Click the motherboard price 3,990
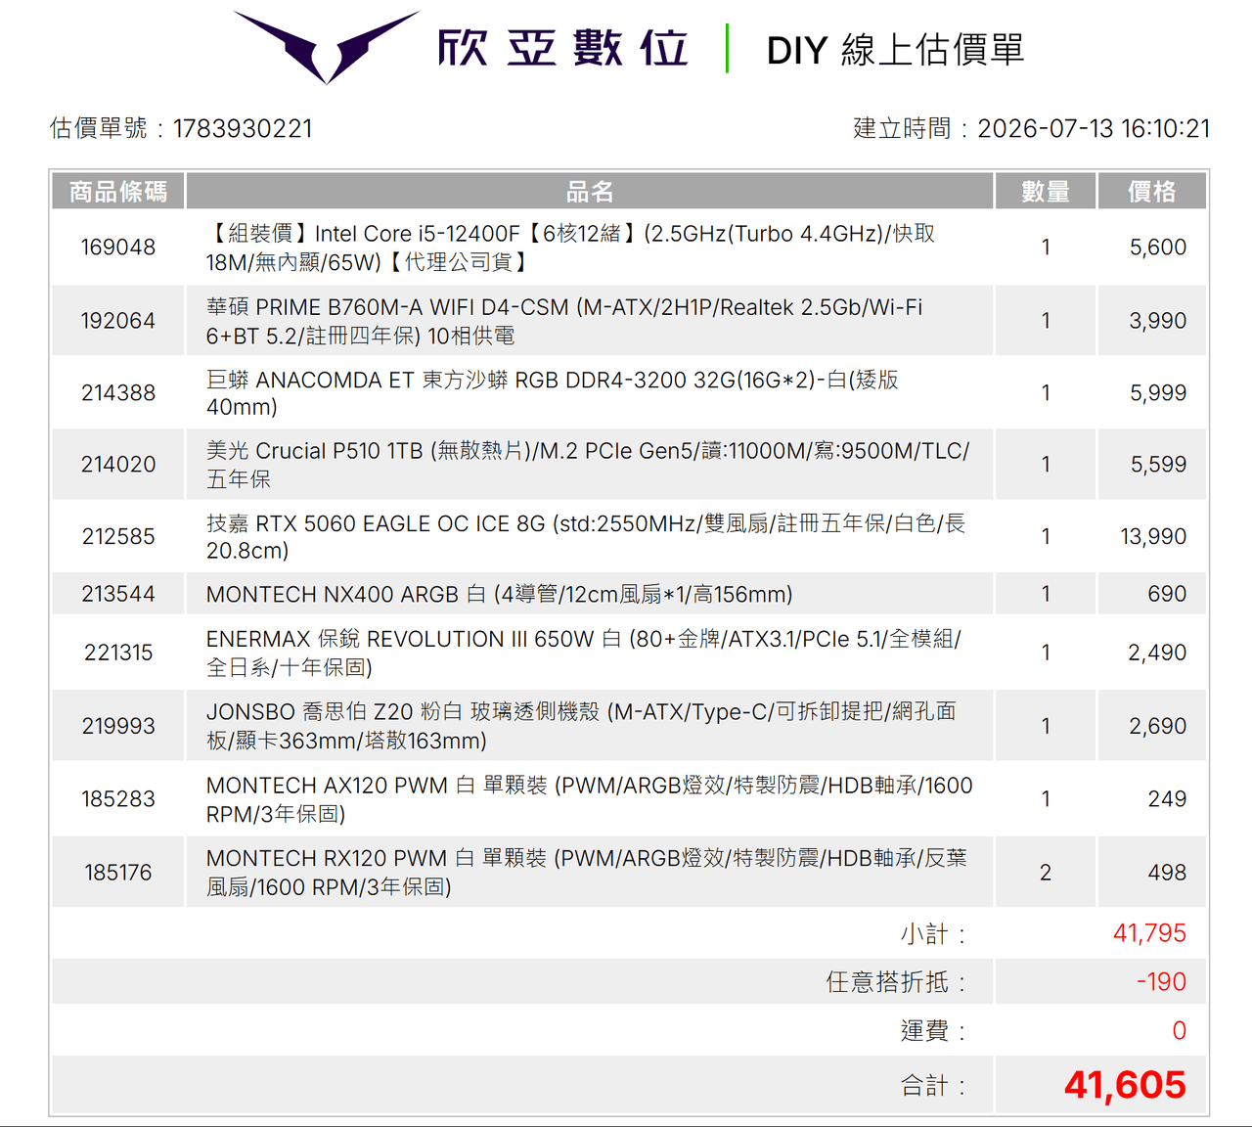Screen dimensions: 1252x1127 pos(1158,321)
